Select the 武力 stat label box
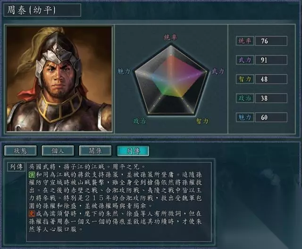This screenshot has width=302, height=249. point(245,60)
